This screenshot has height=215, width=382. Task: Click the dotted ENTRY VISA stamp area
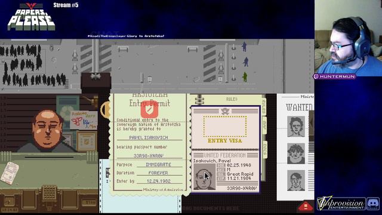click(225, 127)
